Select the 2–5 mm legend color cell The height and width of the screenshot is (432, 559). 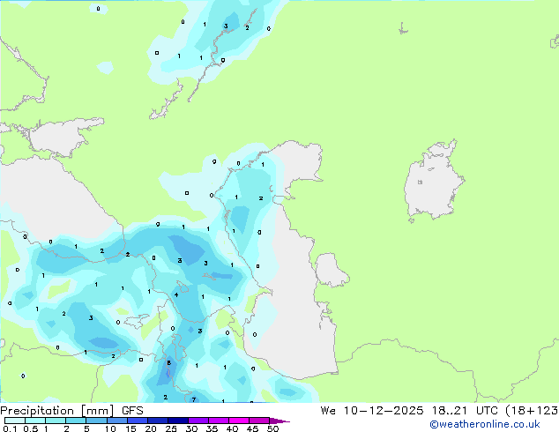click(x=76, y=421)
